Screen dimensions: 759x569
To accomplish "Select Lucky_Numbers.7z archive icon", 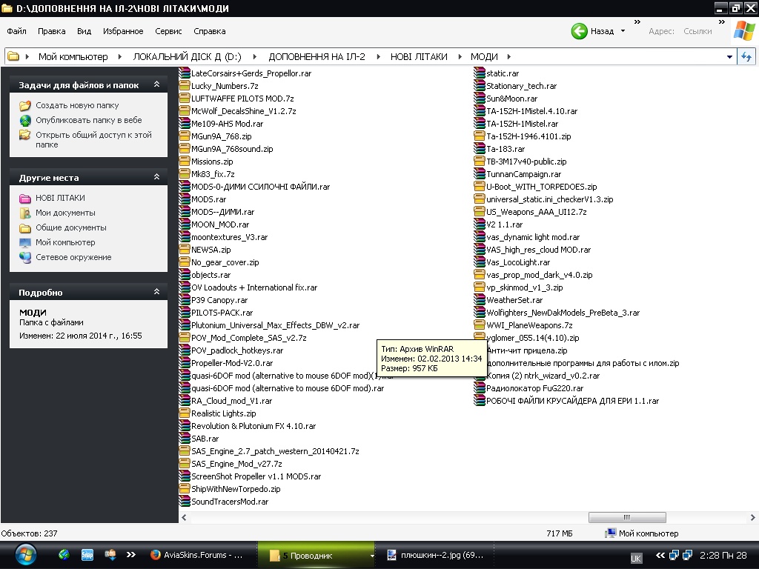I will pos(184,86).
